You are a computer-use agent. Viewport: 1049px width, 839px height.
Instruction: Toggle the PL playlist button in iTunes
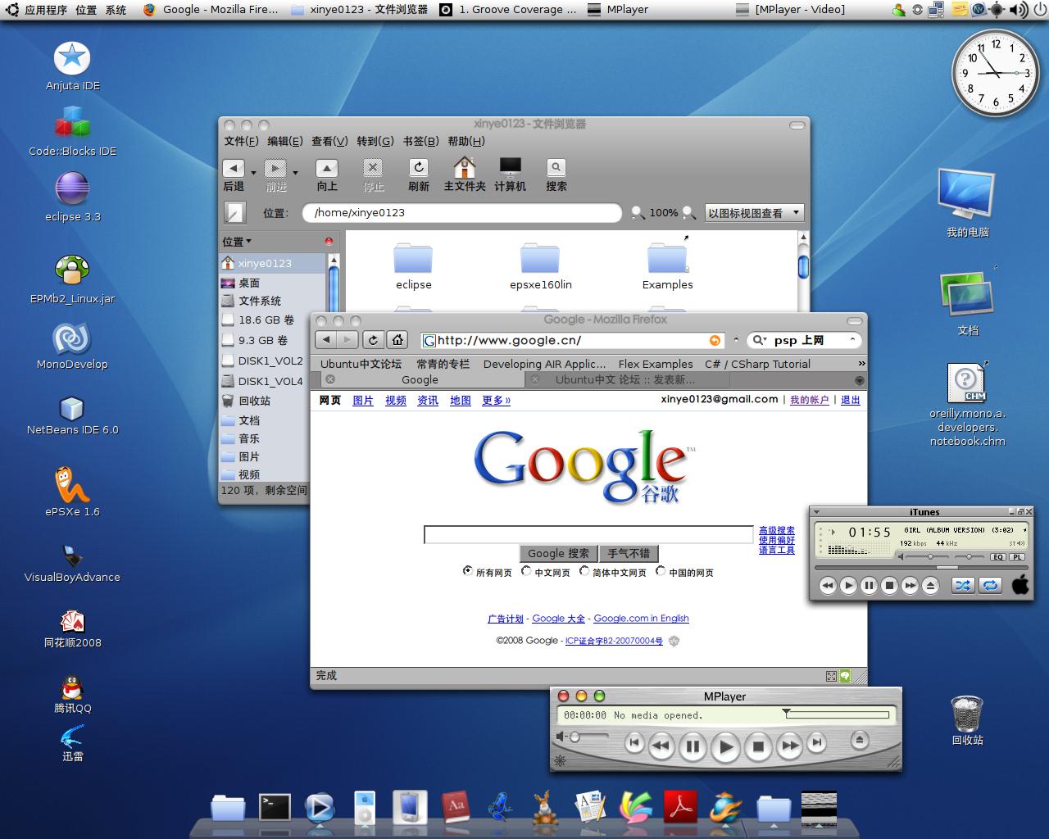(x=1017, y=557)
